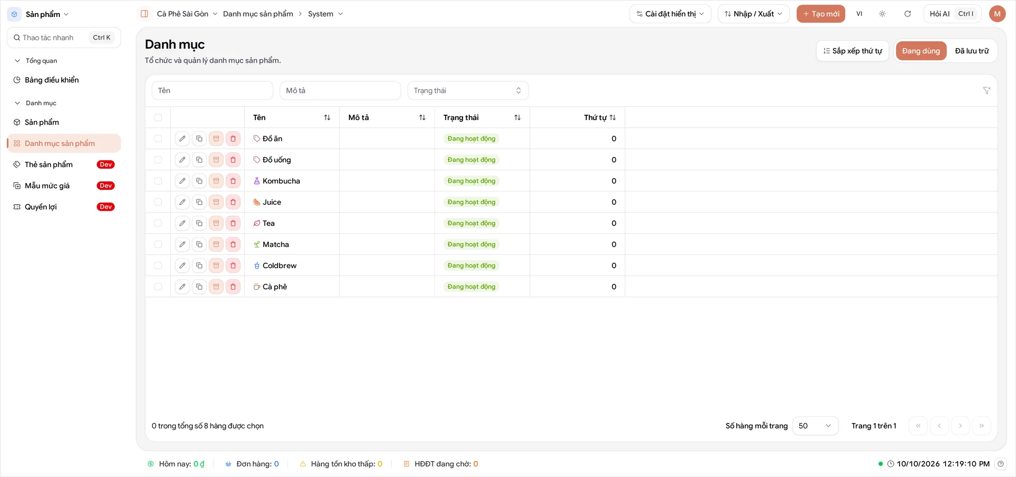The width and height of the screenshot is (1016, 477).
Task: Sort the table by Thứ tự column
Action: click(600, 117)
